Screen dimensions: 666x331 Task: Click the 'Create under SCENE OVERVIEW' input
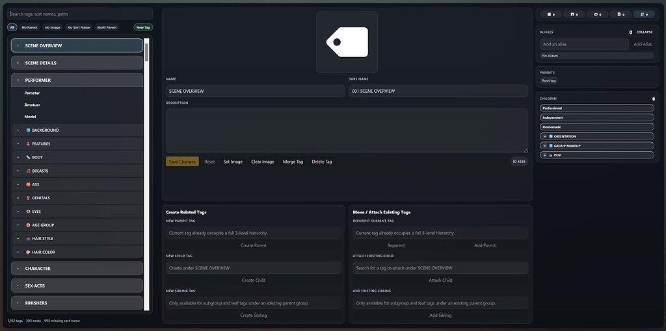pyautogui.click(x=254, y=268)
